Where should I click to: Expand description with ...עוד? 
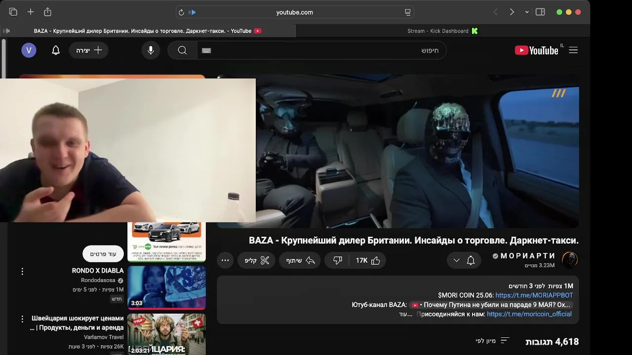pos(405,314)
